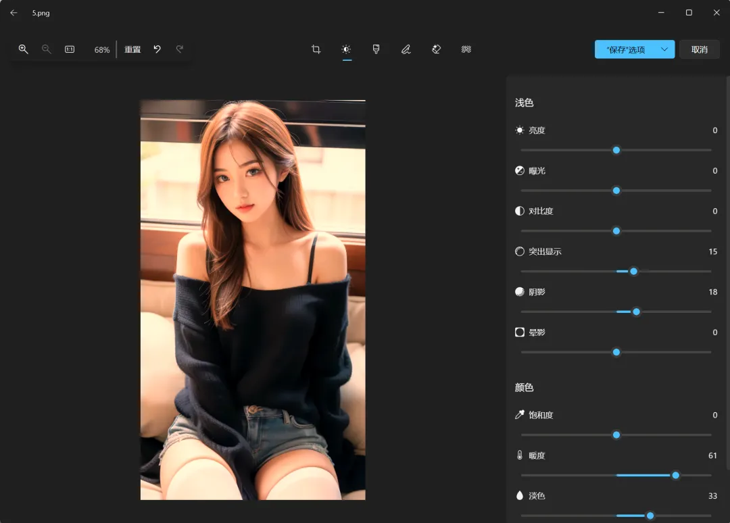Click the 5.png file name title
Screen dimensions: 730x523
click(x=41, y=13)
